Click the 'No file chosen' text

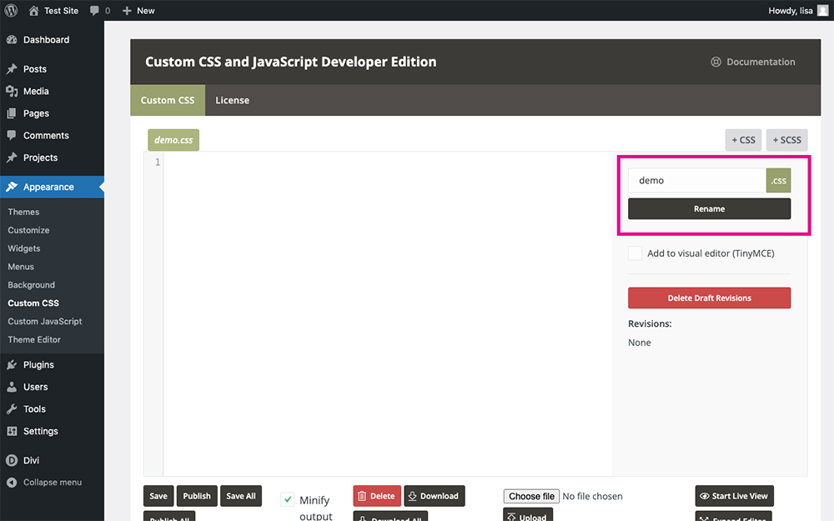pyautogui.click(x=592, y=497)
